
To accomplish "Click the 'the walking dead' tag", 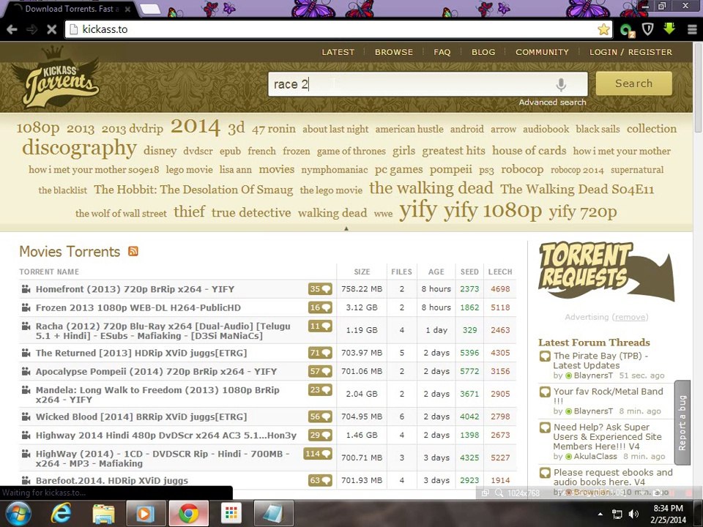I will coord(431,188).
